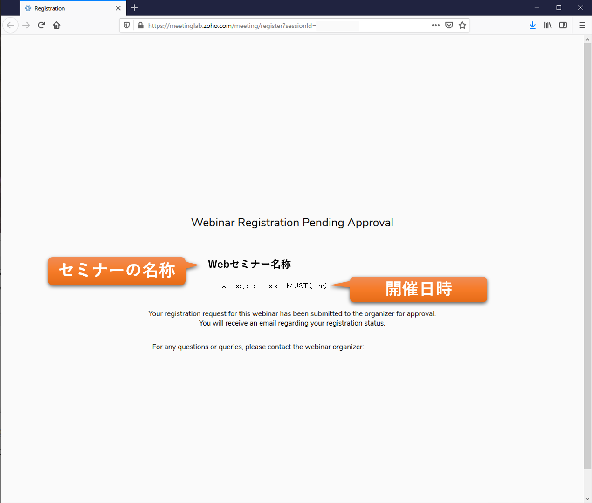The height and width of the screenshot is (503, 592).
Task: Open the Downloads arrow panel
Action: tap(532, 25)
